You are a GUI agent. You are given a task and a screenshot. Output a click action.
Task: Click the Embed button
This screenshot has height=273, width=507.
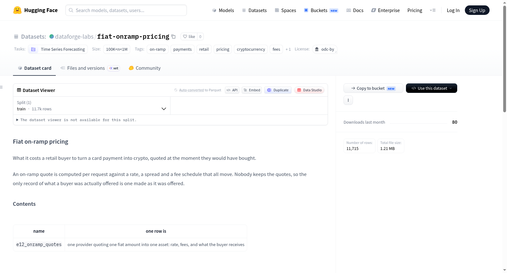point(252,90)
